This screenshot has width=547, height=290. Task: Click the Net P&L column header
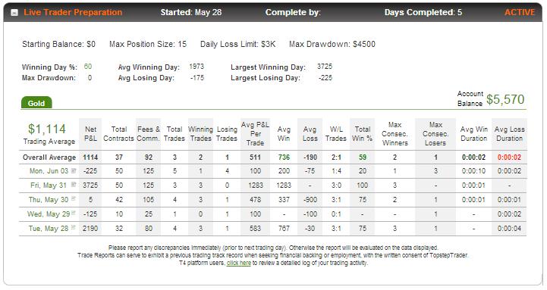coord(90,134)
